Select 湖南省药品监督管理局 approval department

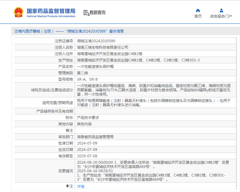pyautogui.click(x=95, y=137)
